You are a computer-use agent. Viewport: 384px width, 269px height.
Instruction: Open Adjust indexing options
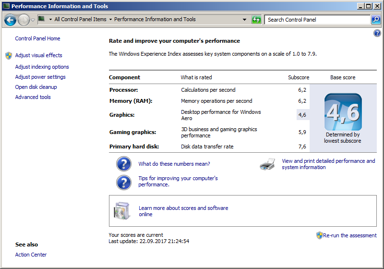click(x=42, y=67)
